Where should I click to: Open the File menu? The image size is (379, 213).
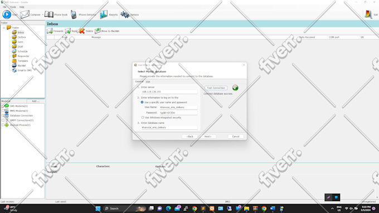pyautogui.click(x=4, y=7)
